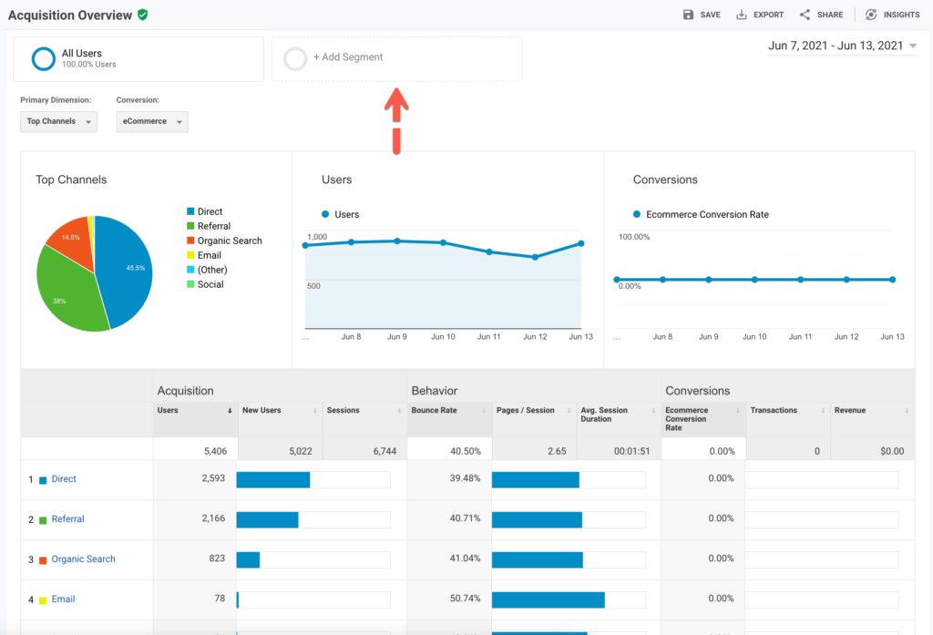
Task: Open the eCommerce conversion dropdown
Action: (x=152, y=121)
